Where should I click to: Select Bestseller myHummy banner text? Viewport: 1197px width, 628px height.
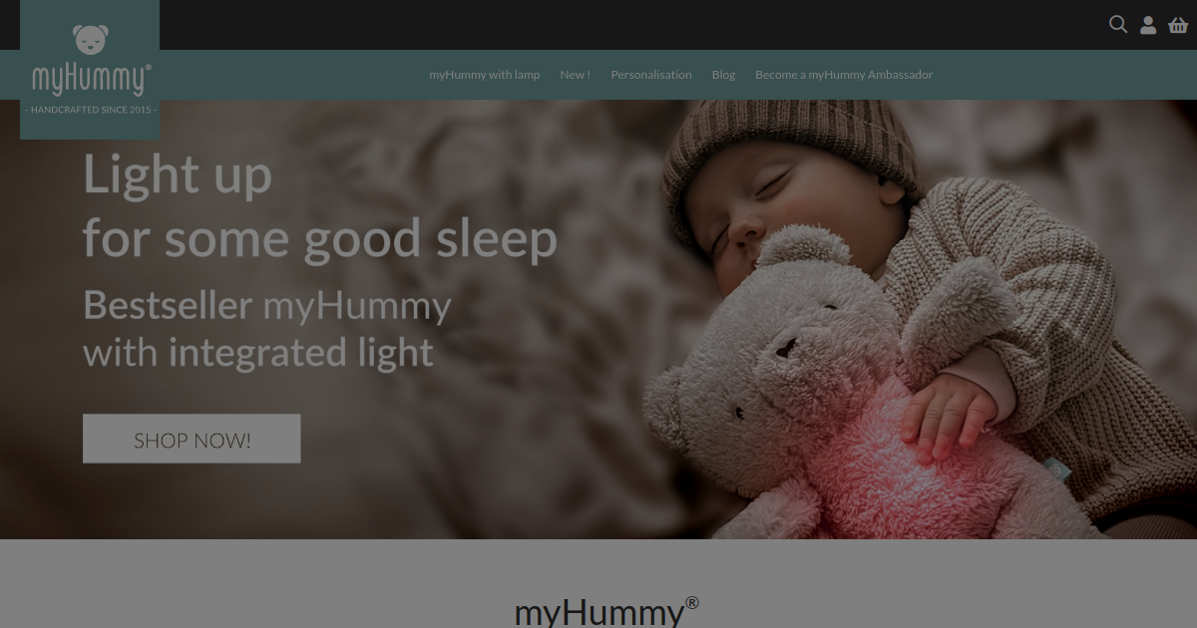[x=267, y=305]
